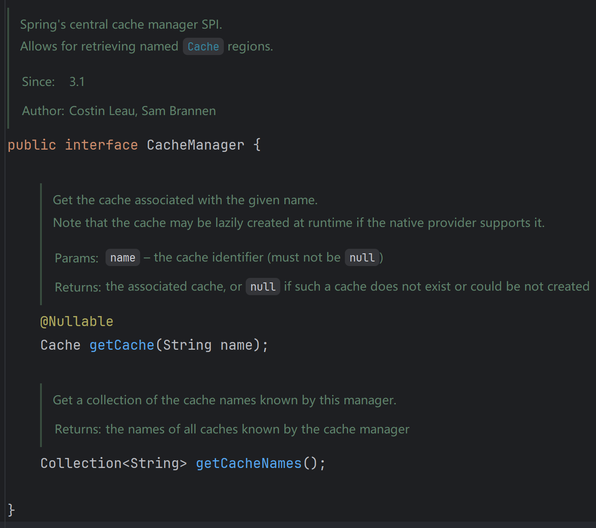Click the null code chip in Returns line
Viewport: 596px width, 528px height.
click(263, 287)
